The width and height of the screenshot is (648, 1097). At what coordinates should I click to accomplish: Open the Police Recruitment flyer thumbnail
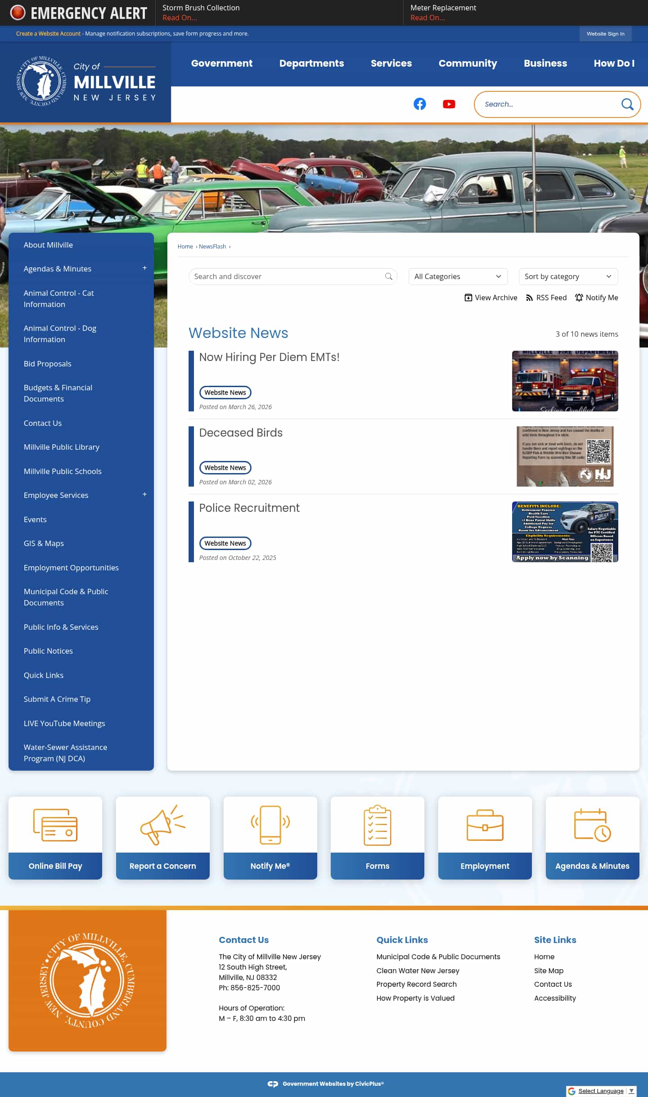tap(565, 532)
